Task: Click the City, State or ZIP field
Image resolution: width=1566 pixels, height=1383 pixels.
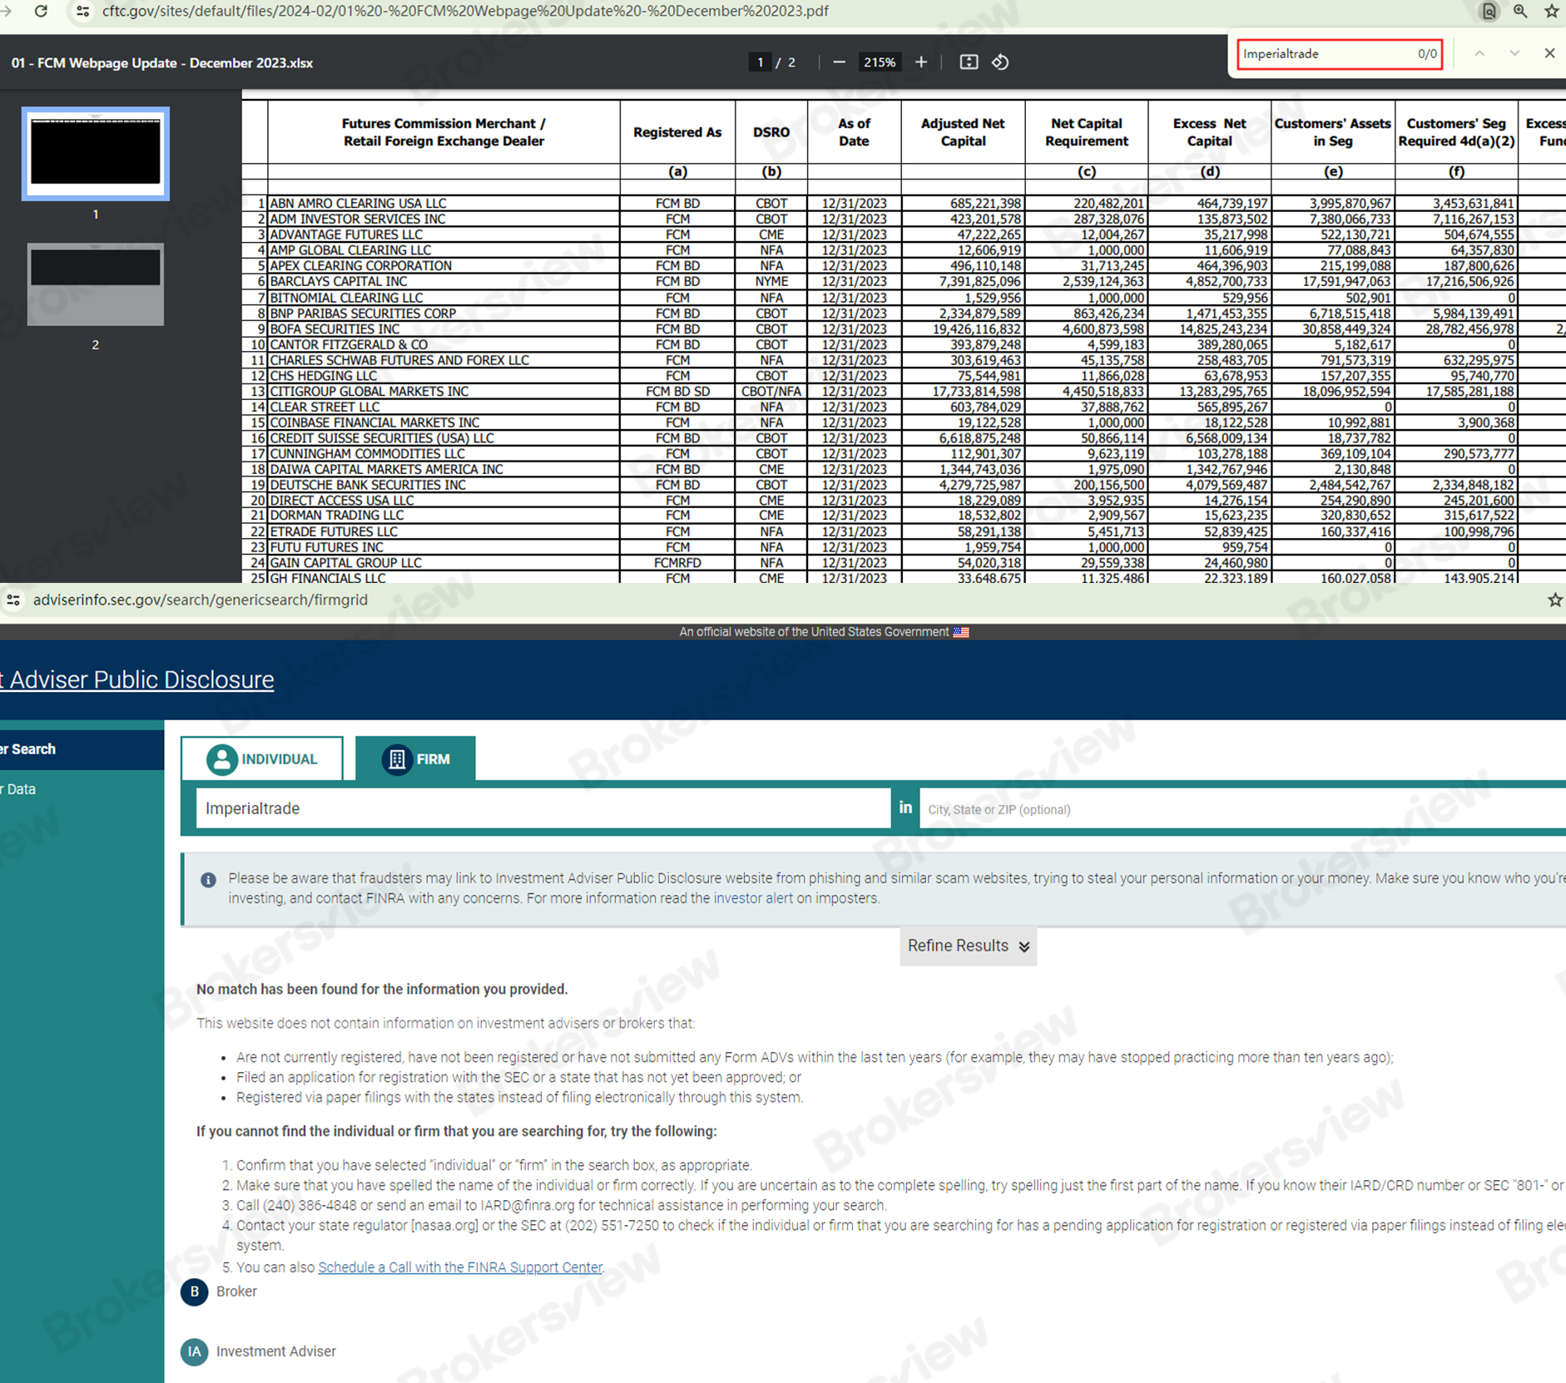Action: click(1240, 809)
